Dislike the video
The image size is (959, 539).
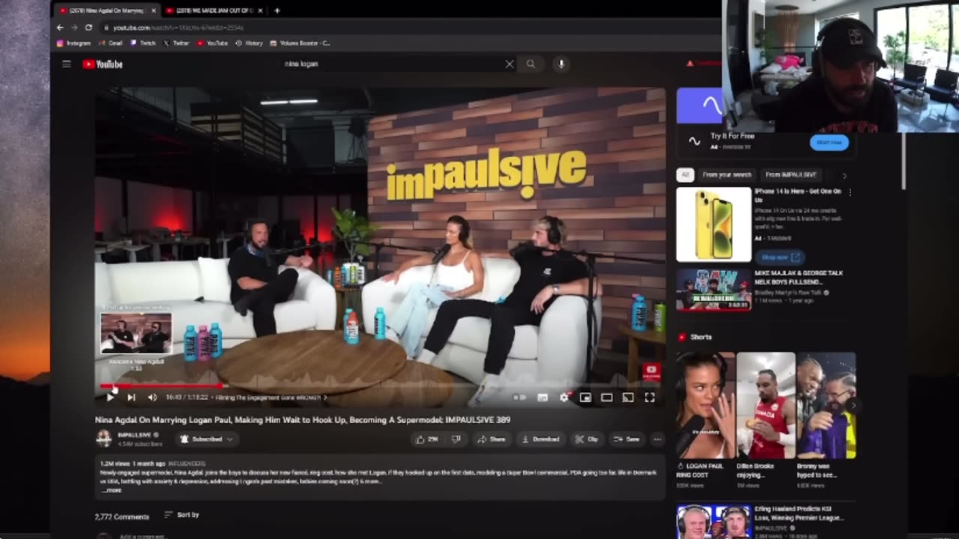coord(456,439)
